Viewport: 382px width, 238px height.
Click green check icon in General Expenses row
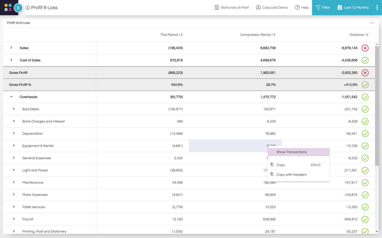365,158
